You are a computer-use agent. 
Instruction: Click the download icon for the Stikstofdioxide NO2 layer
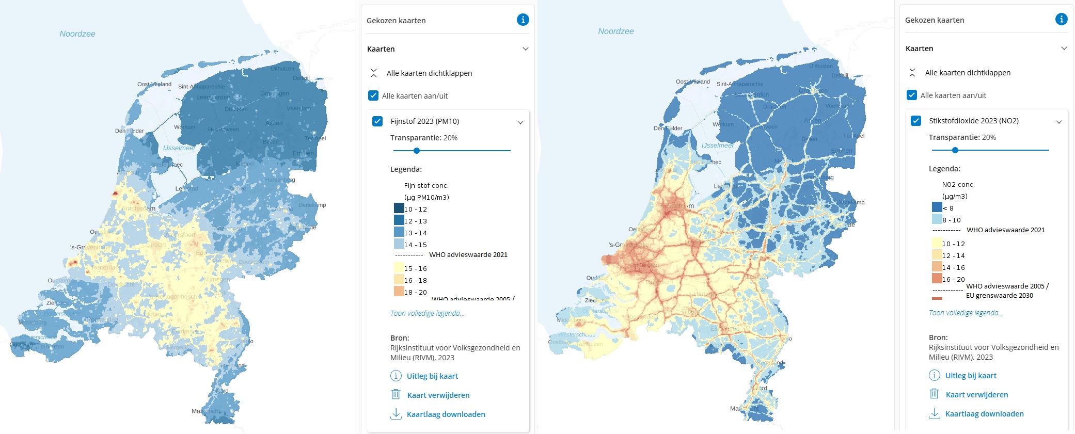tap(934, 413)
